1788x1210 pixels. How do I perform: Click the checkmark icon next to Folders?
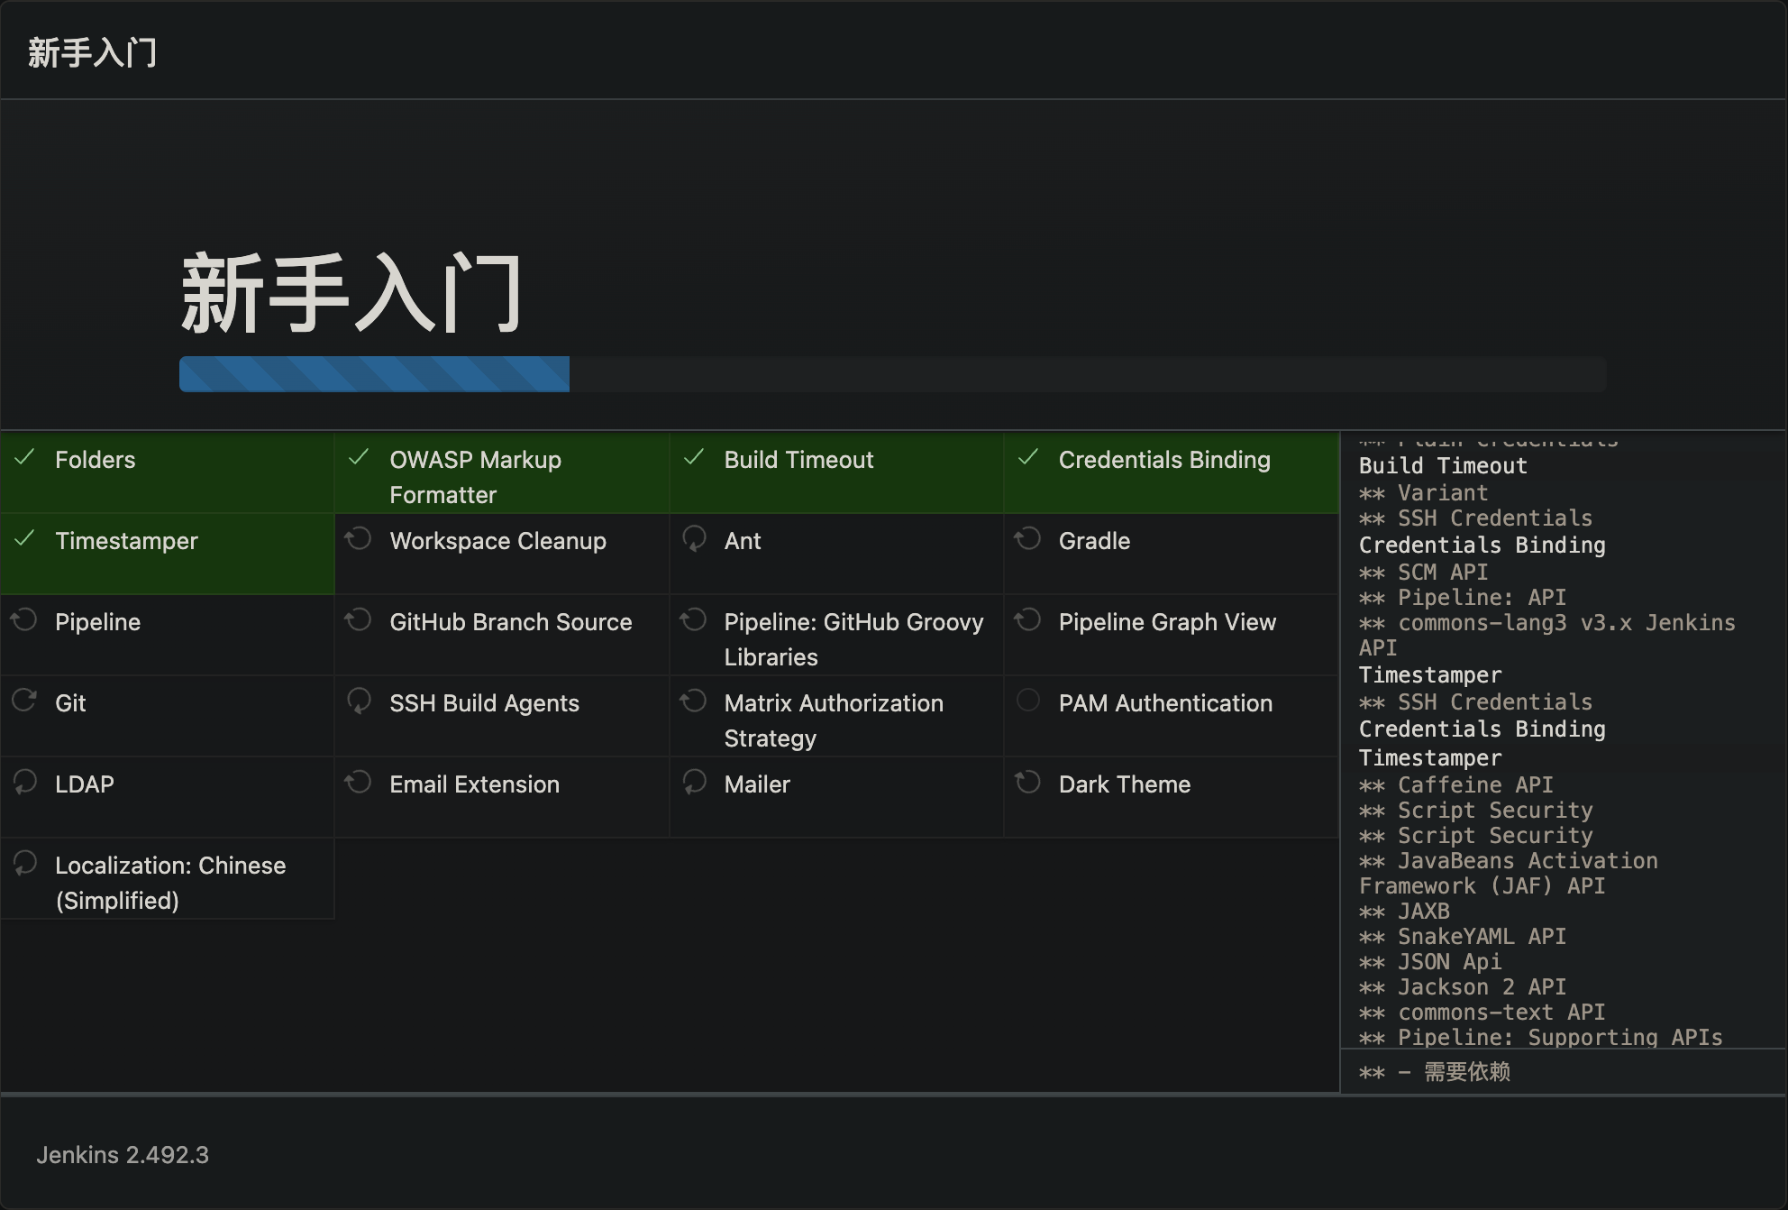(x=25, y=457)
